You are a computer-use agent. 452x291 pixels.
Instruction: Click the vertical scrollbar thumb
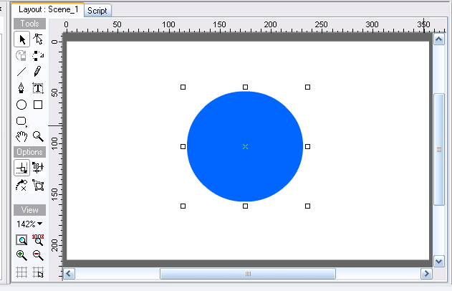coord(439,149)
